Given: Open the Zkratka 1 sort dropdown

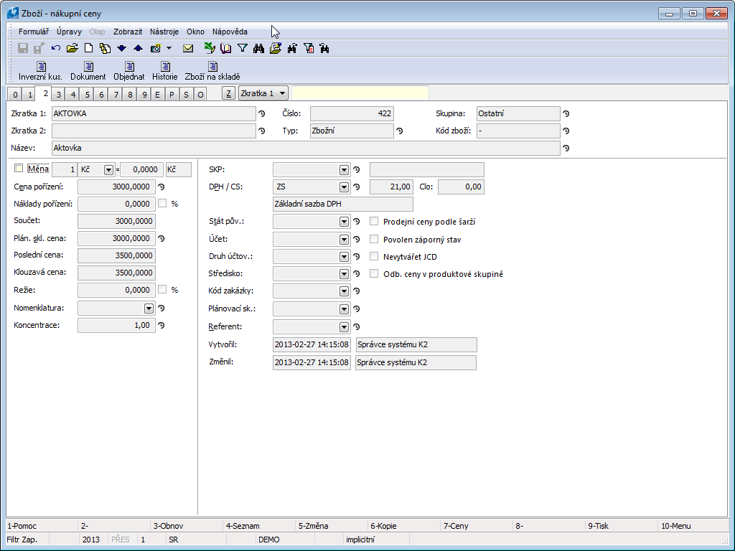Looking at the screenshot, I should 282,93.
